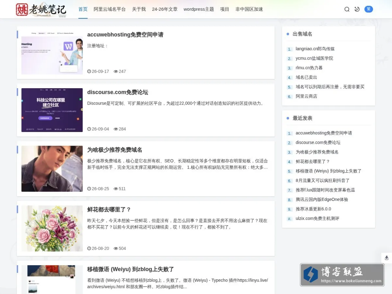The image size is (392, 294).
Task: Open recent post 鲜花都去哪里了？ in sidebar
Action: 313,162
